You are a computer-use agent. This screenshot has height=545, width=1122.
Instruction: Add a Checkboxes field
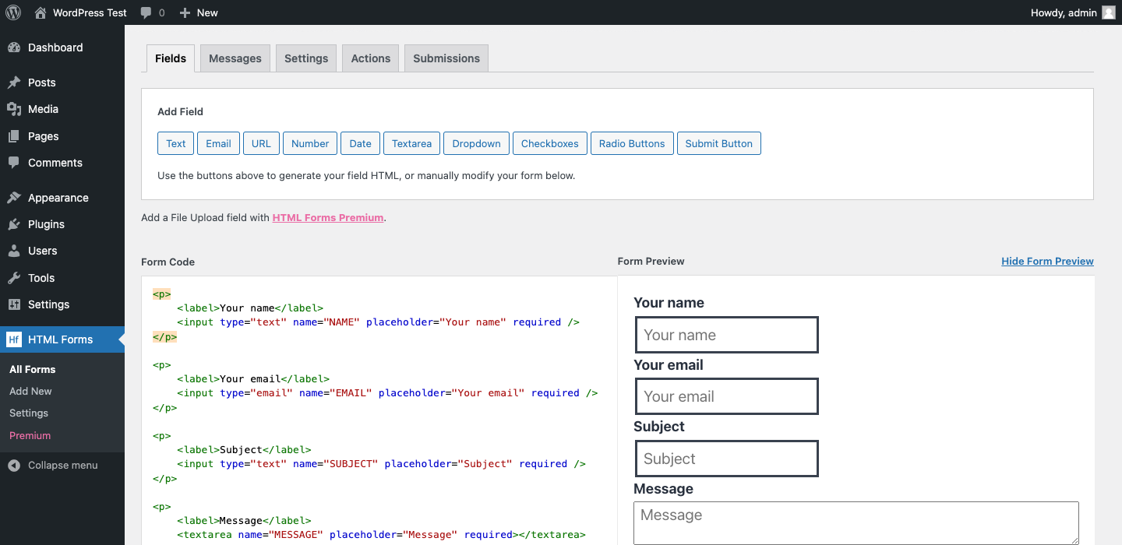550,143
